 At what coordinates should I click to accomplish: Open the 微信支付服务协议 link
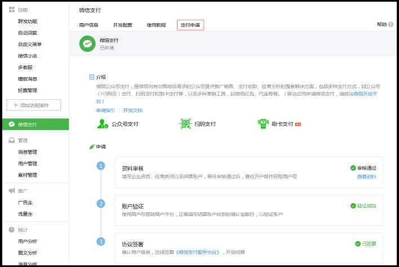pyautogui.click(x=198, y=252)
